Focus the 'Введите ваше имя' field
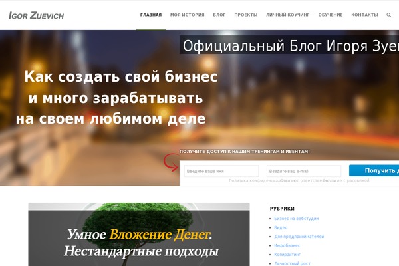The image size is (399, 266). (x=221, y=171)
